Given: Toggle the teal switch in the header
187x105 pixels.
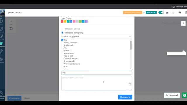Looking at the screenshot, I should [x=161, y=13].
